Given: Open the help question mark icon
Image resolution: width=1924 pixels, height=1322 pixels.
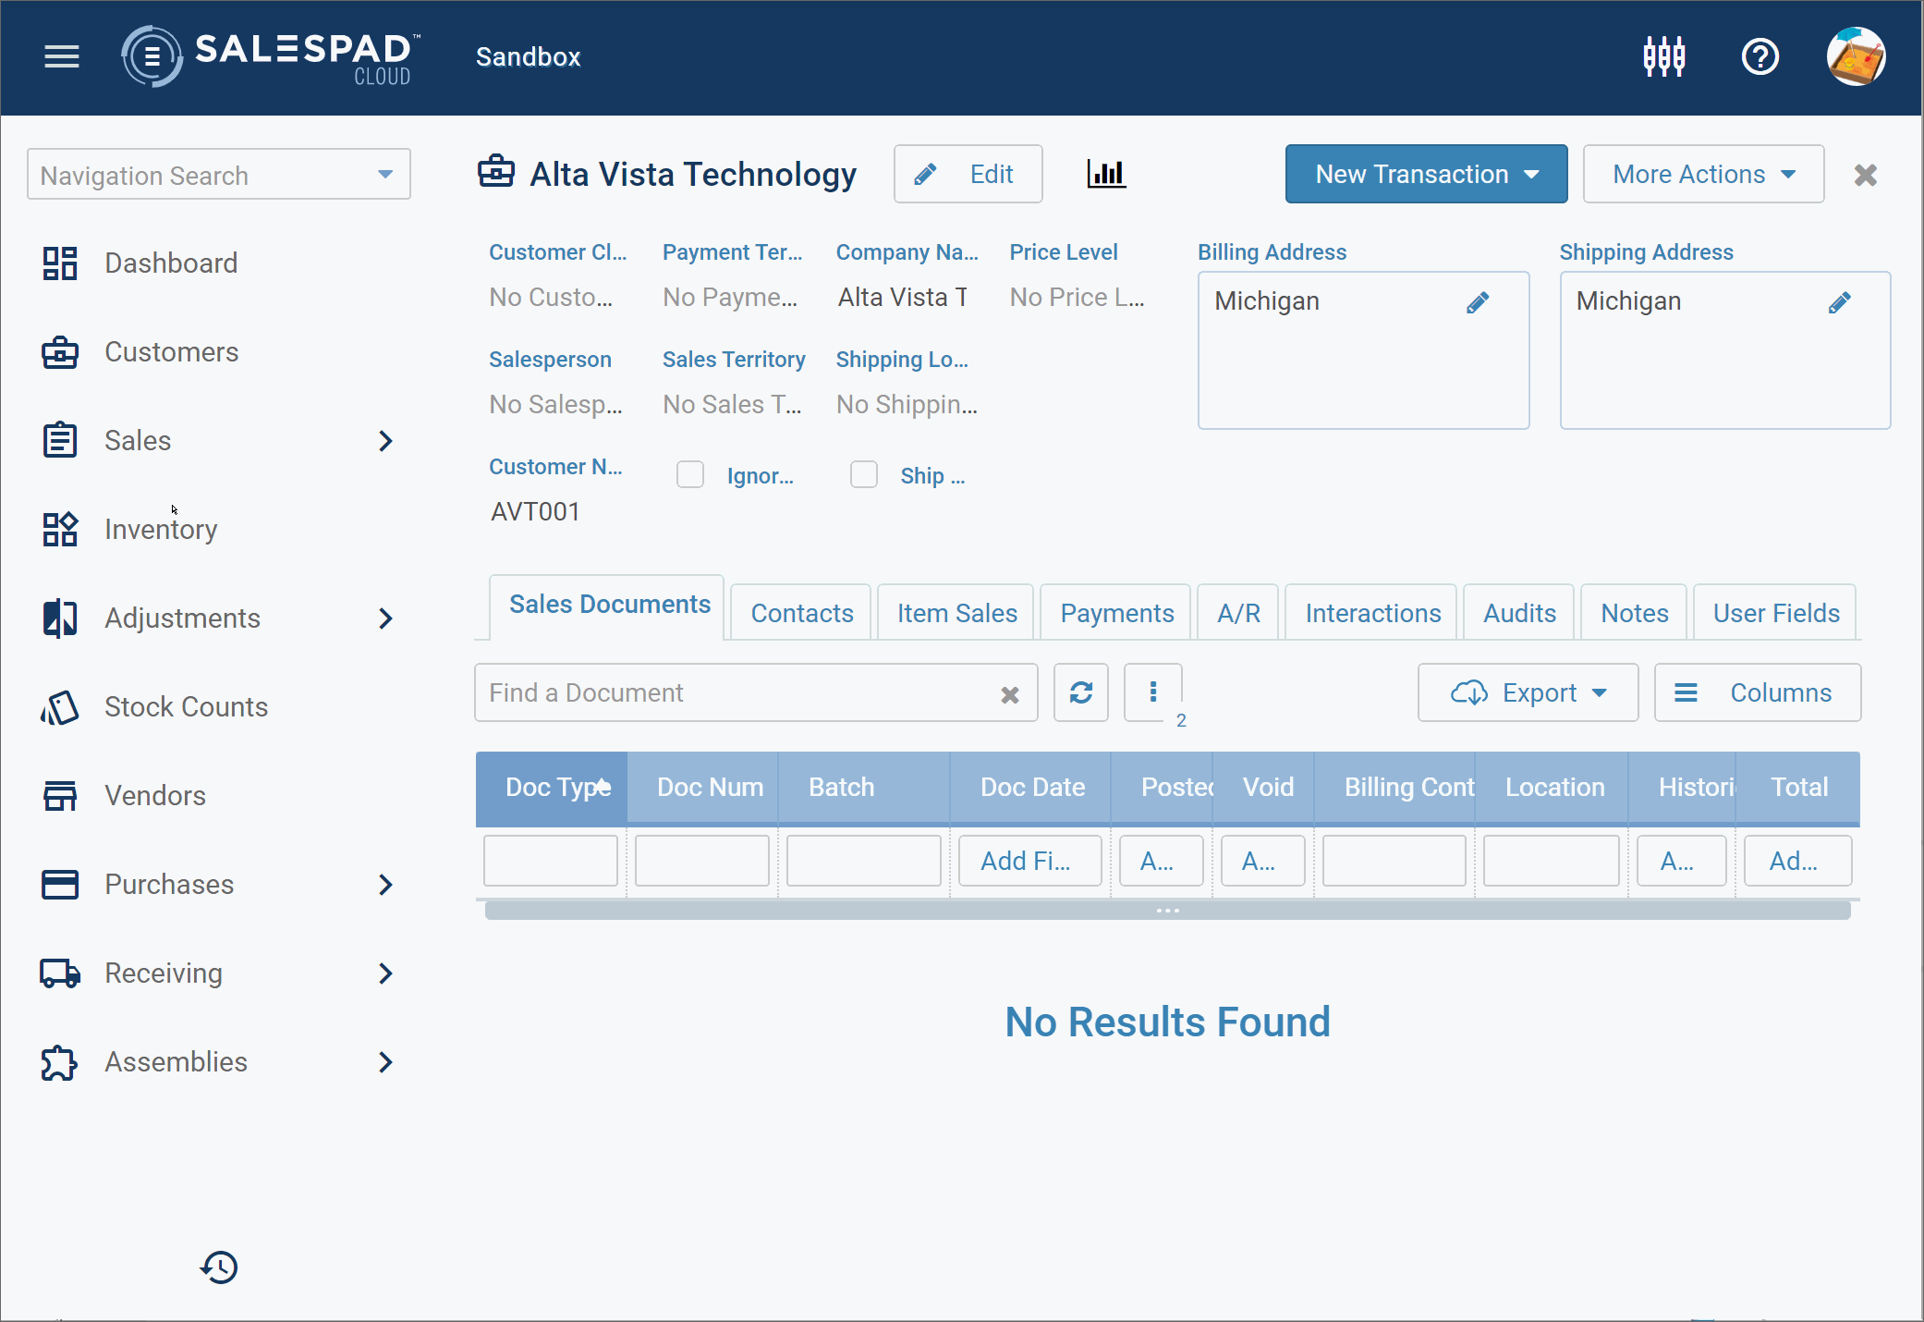Looking at the screenshot, I should pyautogui.click(x=1760, y=56).
